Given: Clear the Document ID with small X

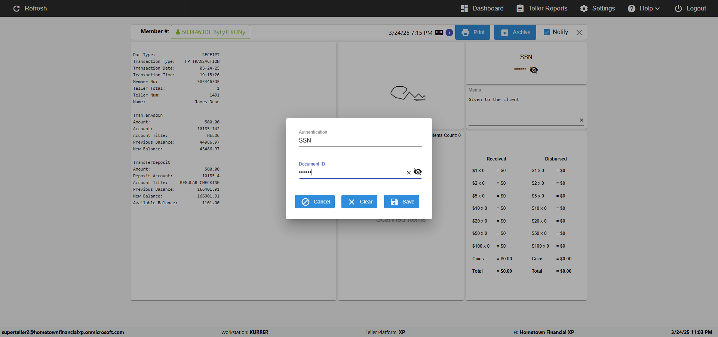Looking at the screenshot, I should pos(409,172).
